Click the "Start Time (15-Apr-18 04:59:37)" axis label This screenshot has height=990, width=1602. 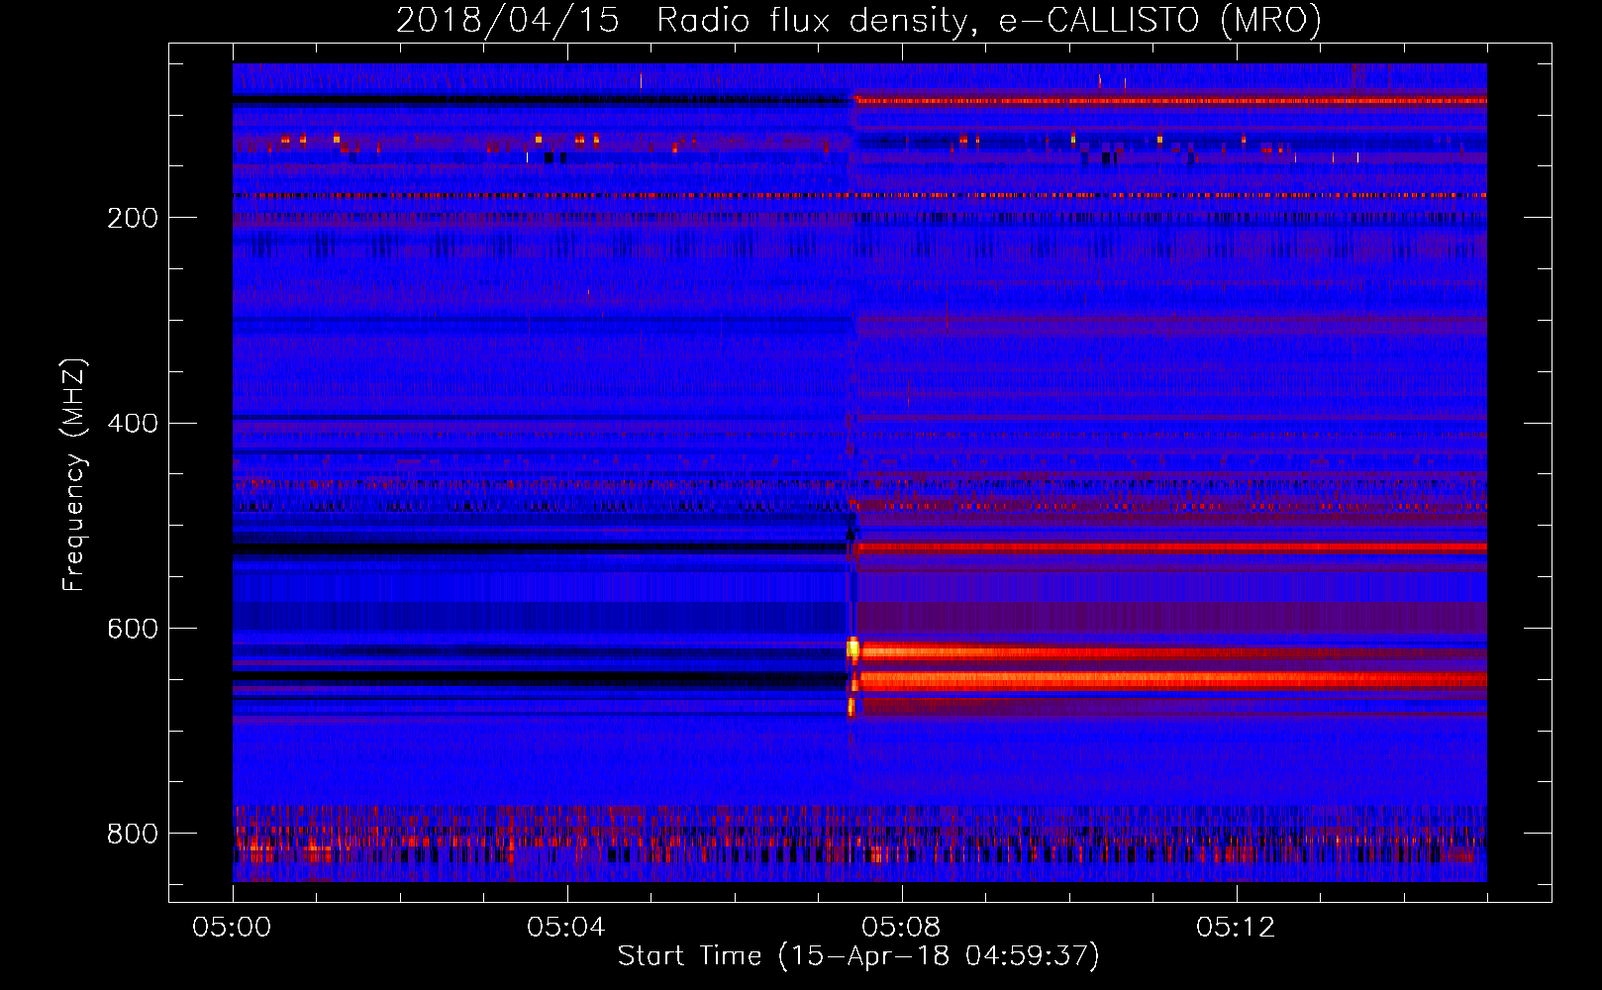pyautogui.click(x=858, y=955)
